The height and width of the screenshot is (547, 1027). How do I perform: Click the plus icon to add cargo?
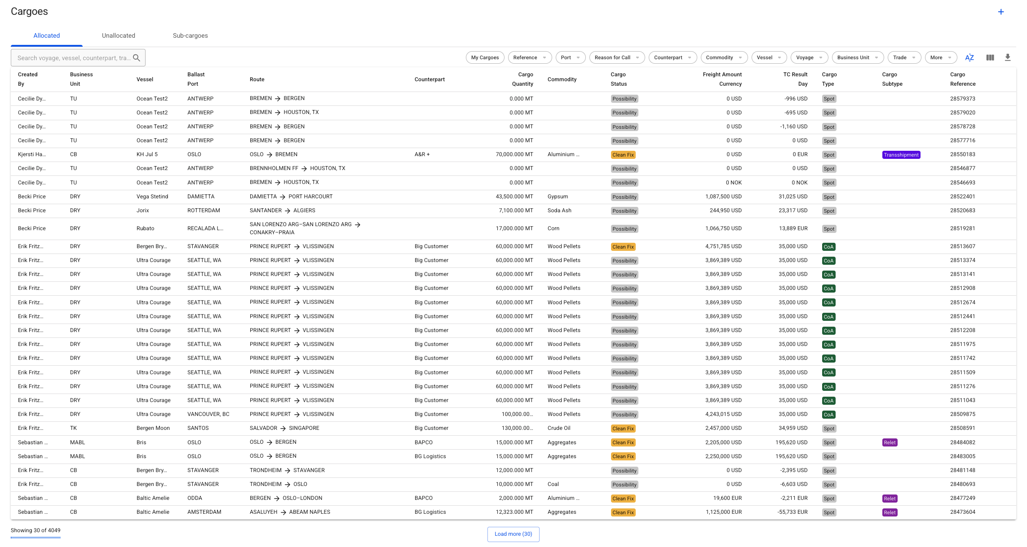click(x=1000, y=12)
